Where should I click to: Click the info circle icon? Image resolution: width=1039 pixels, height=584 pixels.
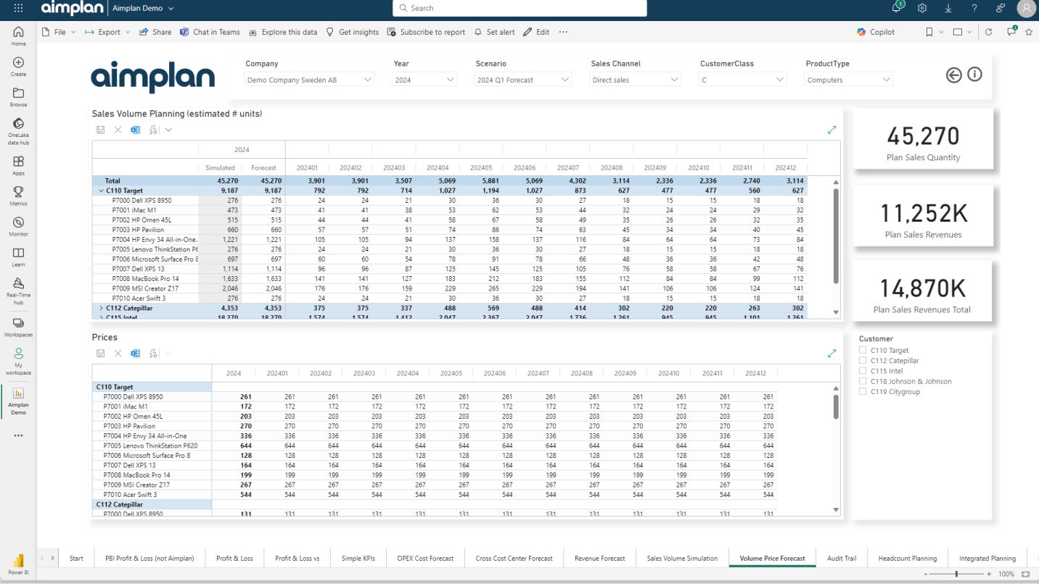[x=974, y=74]
